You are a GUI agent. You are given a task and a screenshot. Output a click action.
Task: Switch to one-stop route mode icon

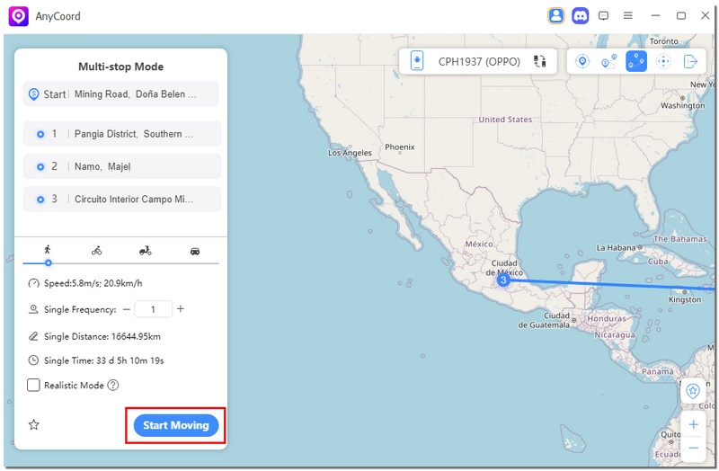click(609, 61)
